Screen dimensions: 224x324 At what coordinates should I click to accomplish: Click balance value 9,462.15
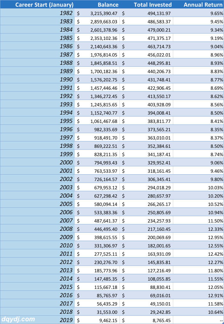click(x=97, y=320)
